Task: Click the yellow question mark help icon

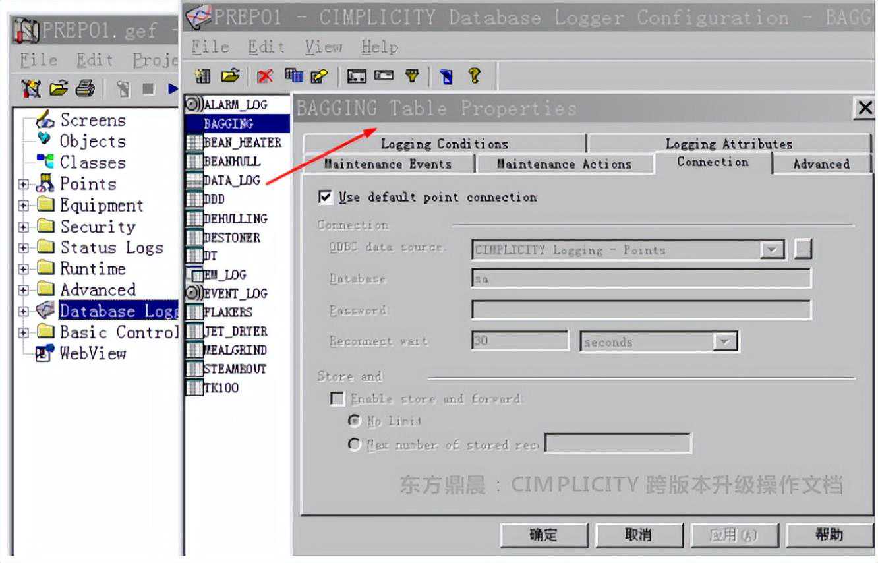Action: (474, 76)
